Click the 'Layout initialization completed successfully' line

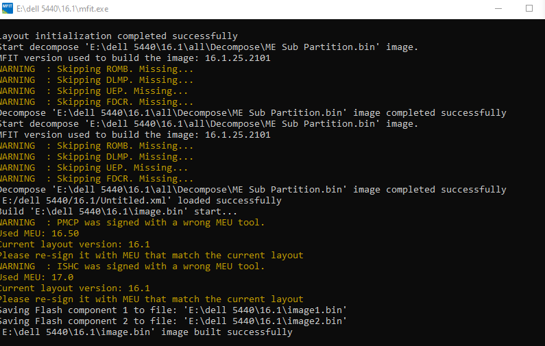(x=118, y=36)
